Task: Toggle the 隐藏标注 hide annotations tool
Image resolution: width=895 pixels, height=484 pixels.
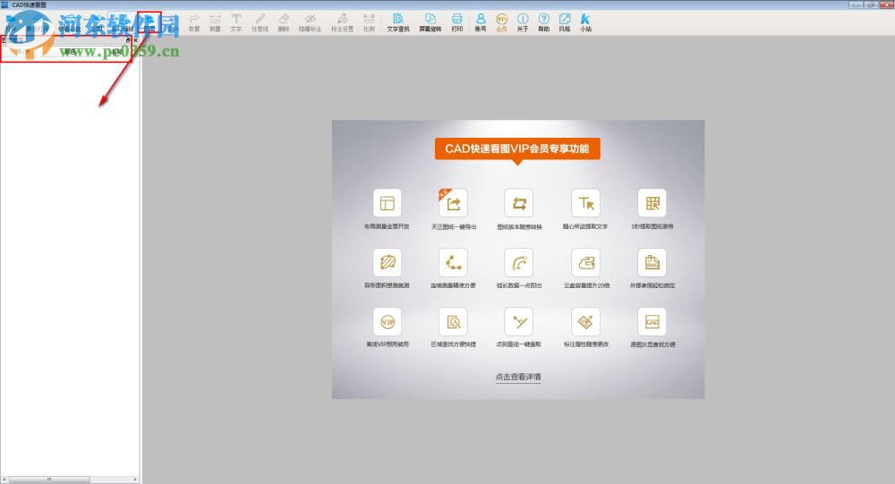Action: [310, 23]
